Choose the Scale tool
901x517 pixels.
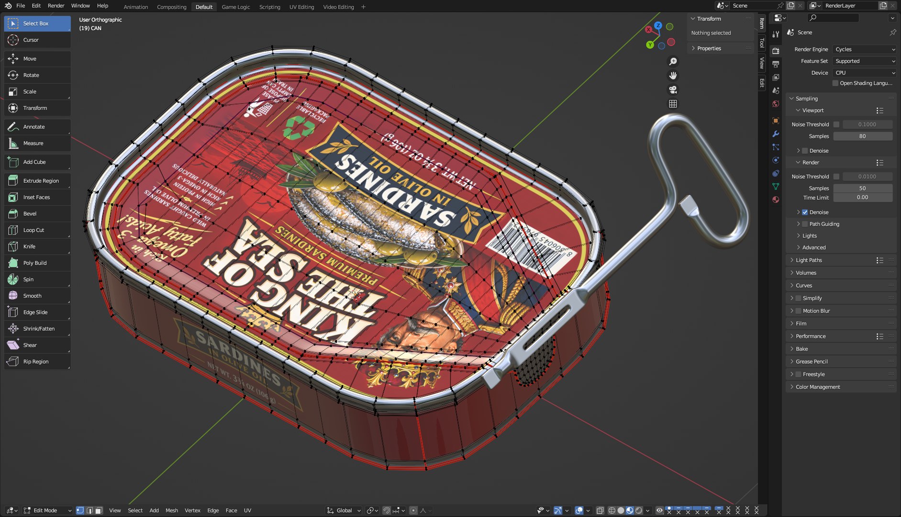tap(37, 91)
